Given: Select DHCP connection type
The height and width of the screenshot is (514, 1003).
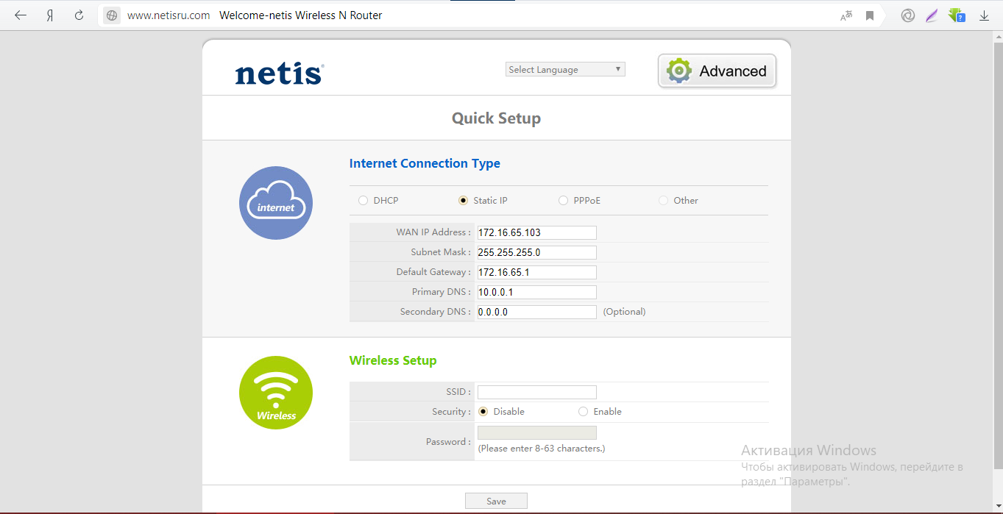Looking at the screenshot, I should [x=363, y=200].
